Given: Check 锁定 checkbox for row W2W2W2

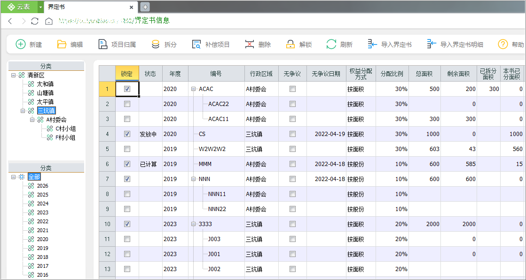Looking at the screenshot, I should point(127,149).
